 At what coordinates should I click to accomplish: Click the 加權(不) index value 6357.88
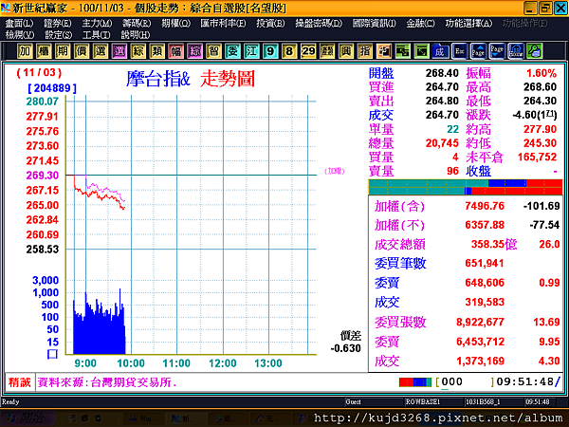point(485,225)
